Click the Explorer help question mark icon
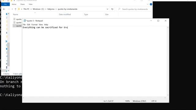Screen dimensions: 196x110 click(151, 4)
